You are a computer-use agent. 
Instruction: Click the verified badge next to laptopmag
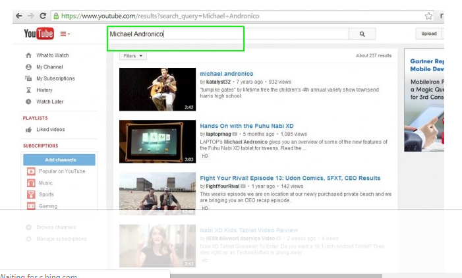[235, 134]
